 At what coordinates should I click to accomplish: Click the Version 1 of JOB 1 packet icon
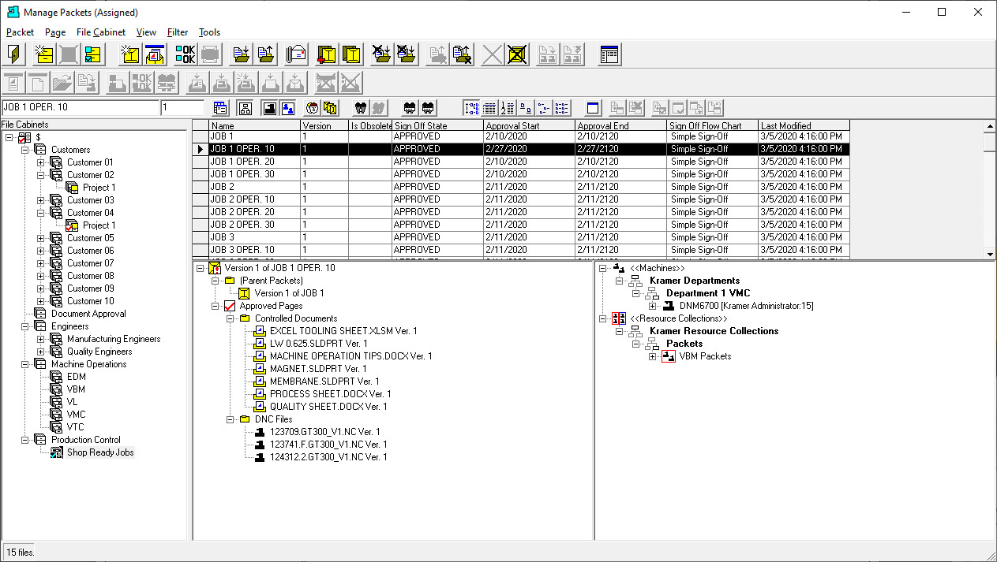pyautogui.click(x=245, y=293)
